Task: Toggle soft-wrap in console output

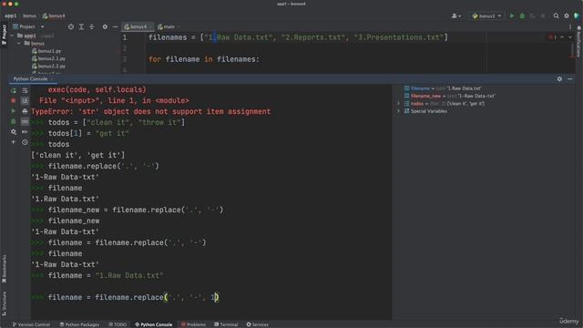Action: pos(25,91)
